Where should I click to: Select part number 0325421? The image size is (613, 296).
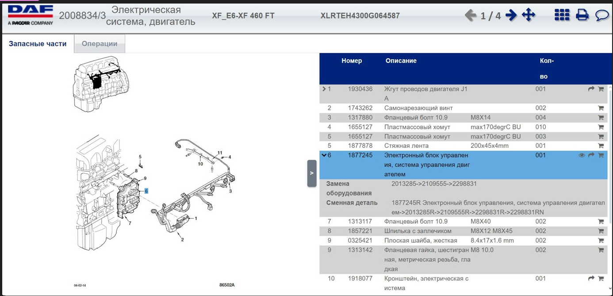pyautogui.click(x=360, y=241)
